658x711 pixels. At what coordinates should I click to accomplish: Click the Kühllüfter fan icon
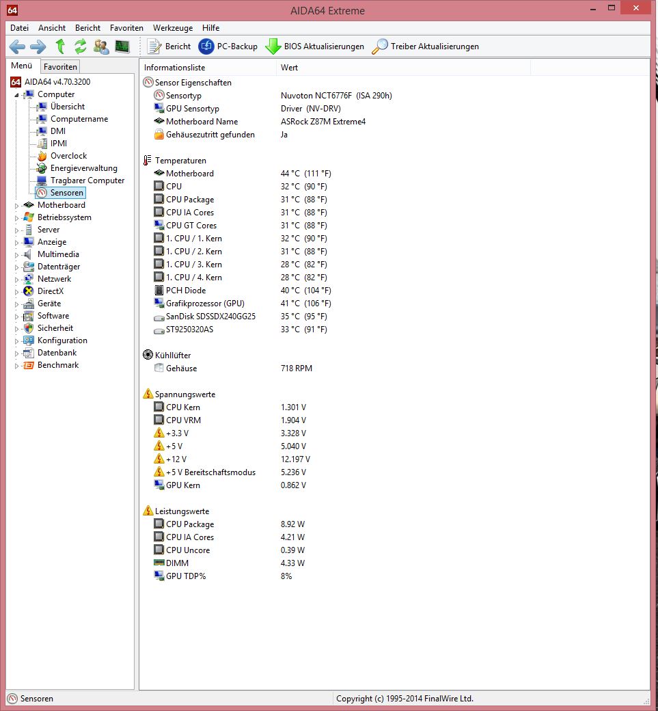click(x=148, y=355)
